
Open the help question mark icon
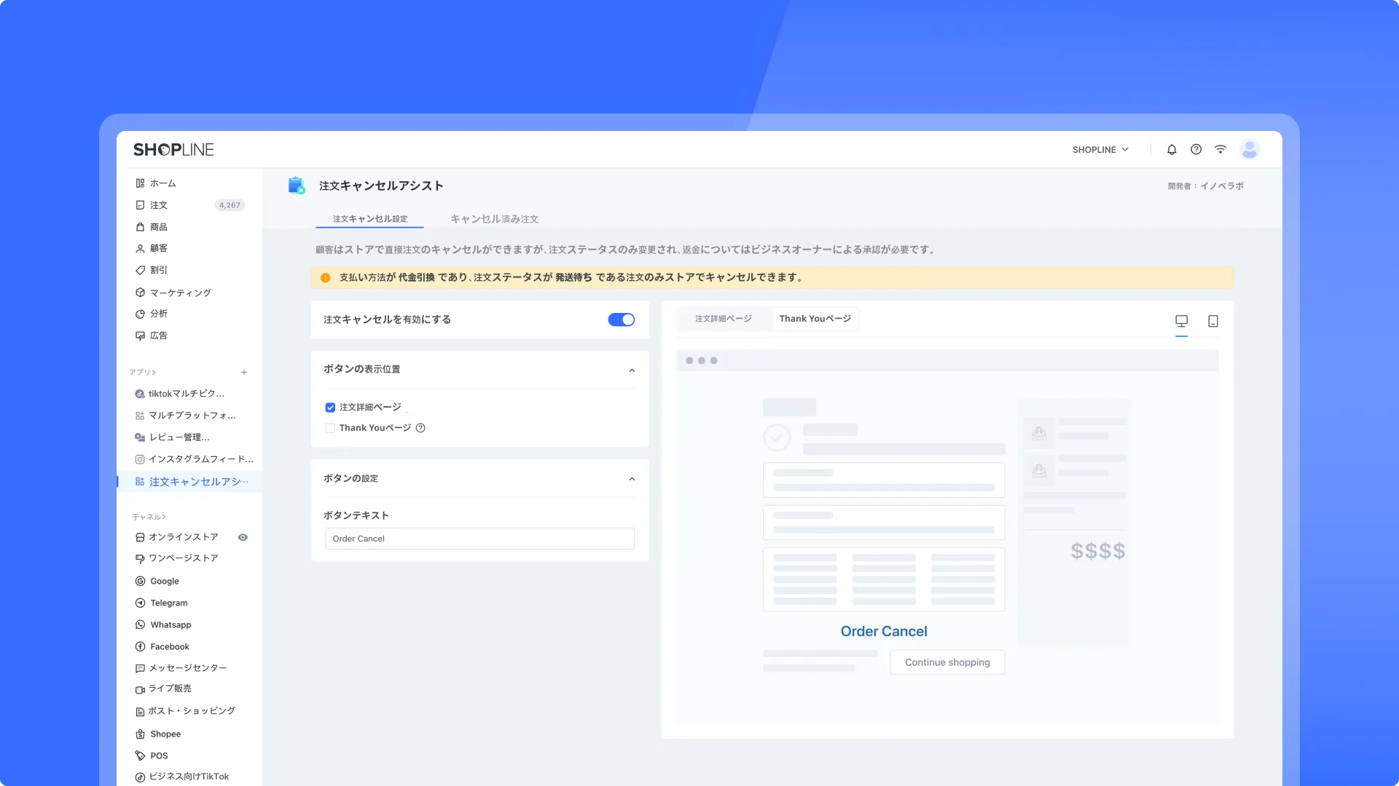pyautogui.click(x=1196, y=150)
